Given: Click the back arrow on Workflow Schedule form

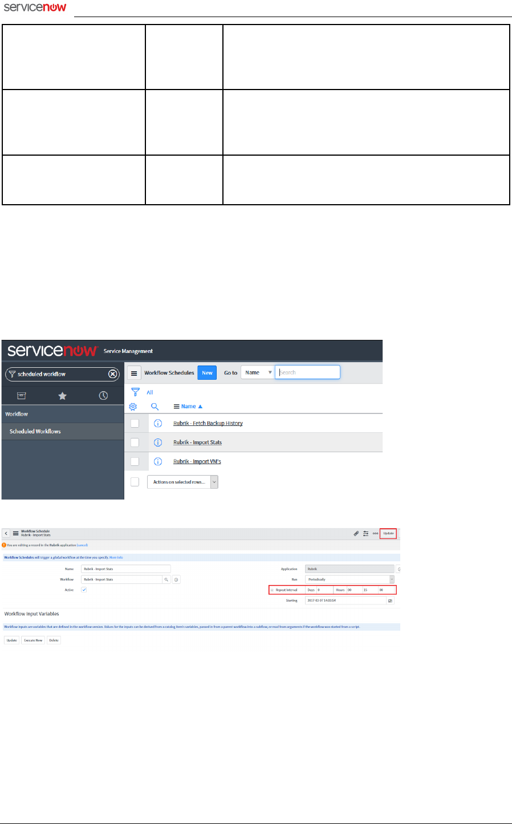Looking at the screenshot, I should pos(6,533).
